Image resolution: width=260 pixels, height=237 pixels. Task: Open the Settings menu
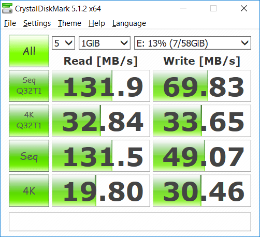tap(37, 23)
